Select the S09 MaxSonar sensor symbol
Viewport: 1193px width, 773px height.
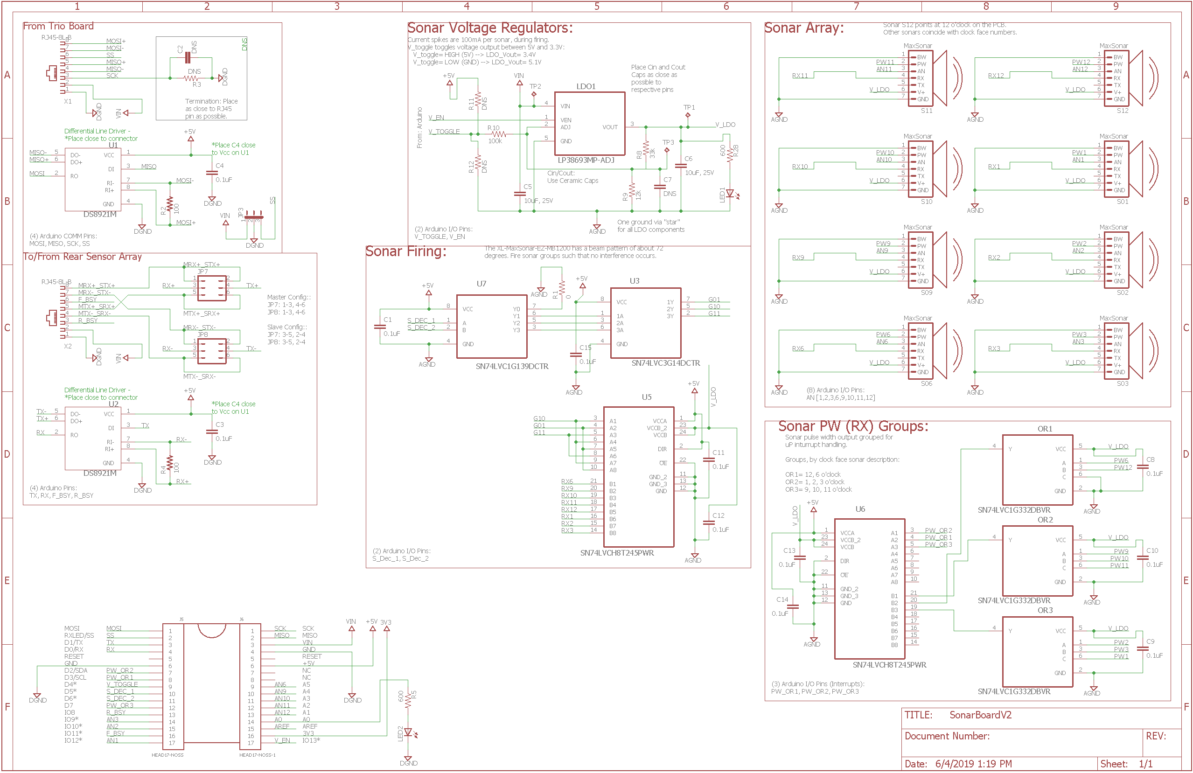(x=935, y=260)
